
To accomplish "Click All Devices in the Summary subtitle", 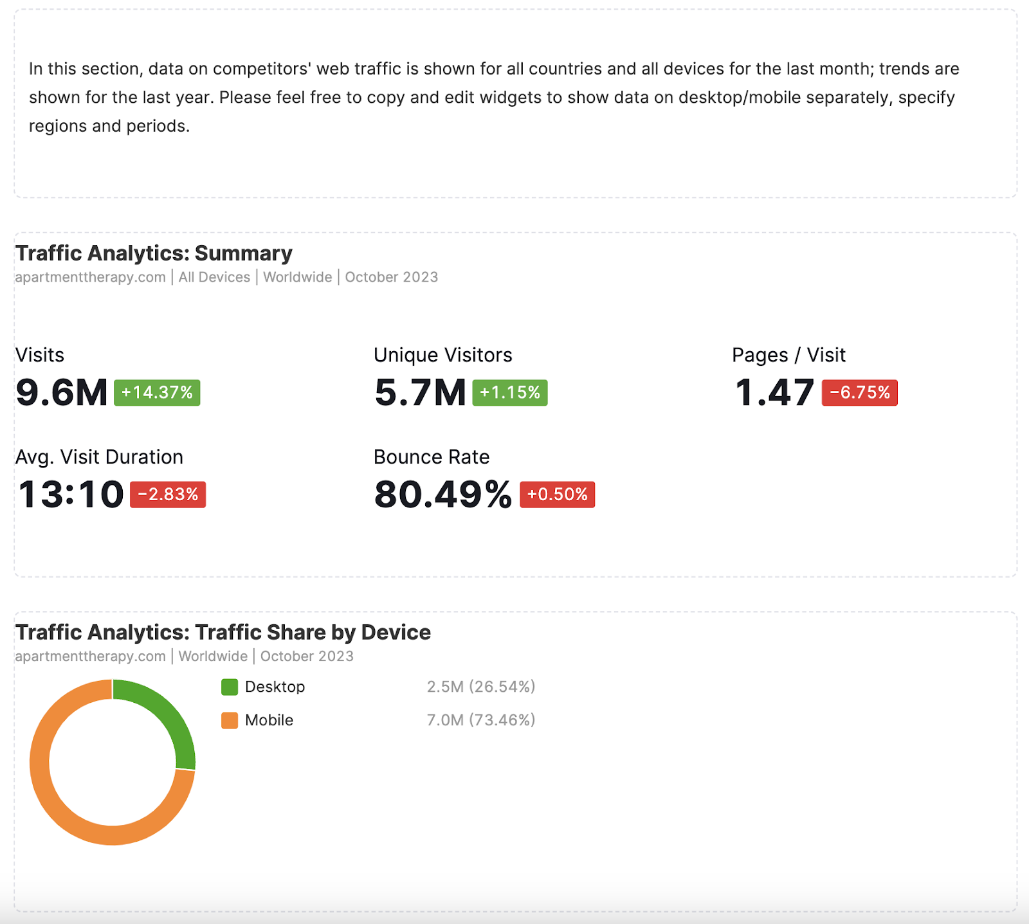I will pos(214,277).
